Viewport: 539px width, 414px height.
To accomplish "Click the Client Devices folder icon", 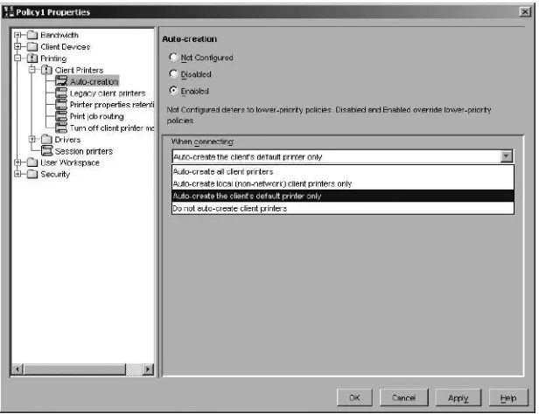I will click(32, 46).
